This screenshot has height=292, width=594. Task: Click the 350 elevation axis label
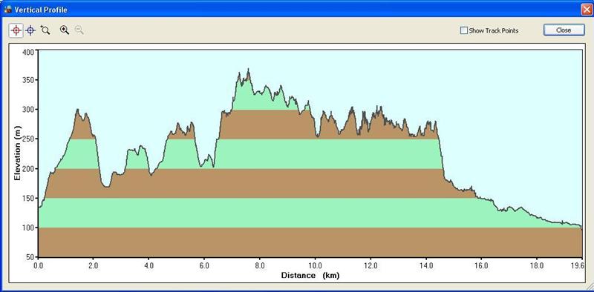(x=29, y=80)
